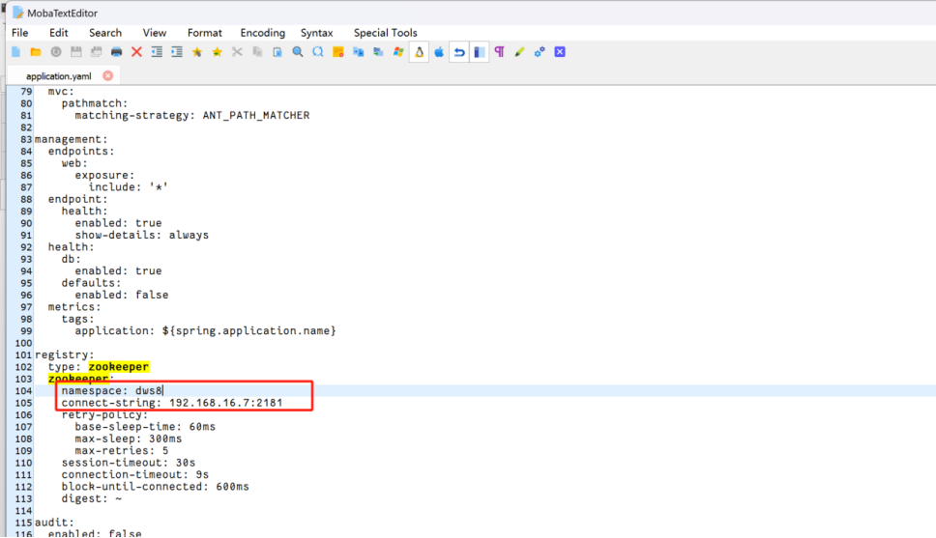Screen dimensions: 936x538
Task: Select the Linux penguin line-ending format icon
Action: 419,52
